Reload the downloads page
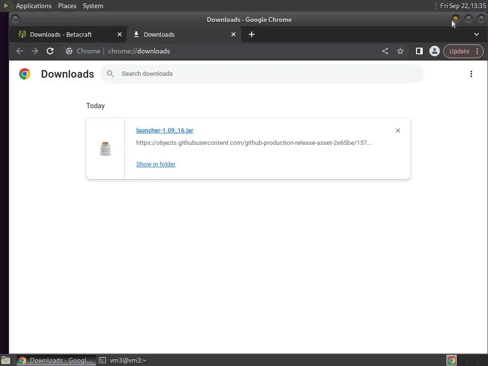This screenshot has width=488, height=366. (50, 51)
